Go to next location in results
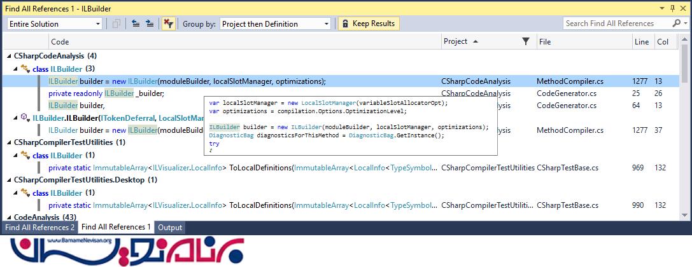 click(150, 24)
